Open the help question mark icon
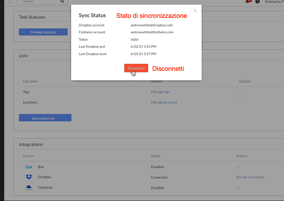This screenshot has height=201, width=284. coord(257,2)
